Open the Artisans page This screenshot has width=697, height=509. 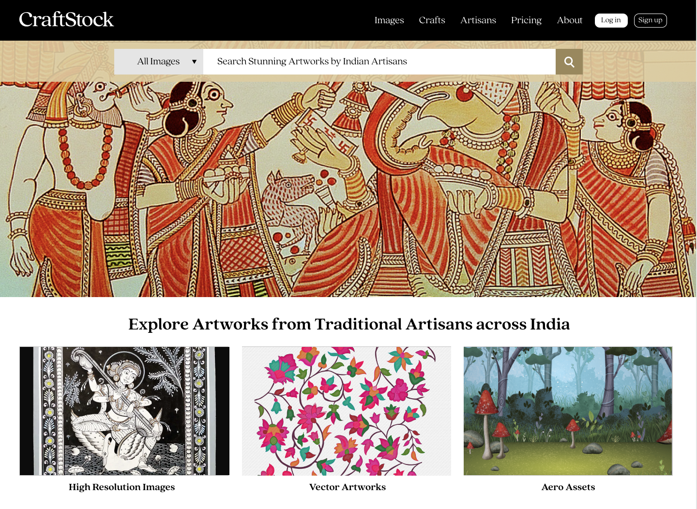coord(478,20)
